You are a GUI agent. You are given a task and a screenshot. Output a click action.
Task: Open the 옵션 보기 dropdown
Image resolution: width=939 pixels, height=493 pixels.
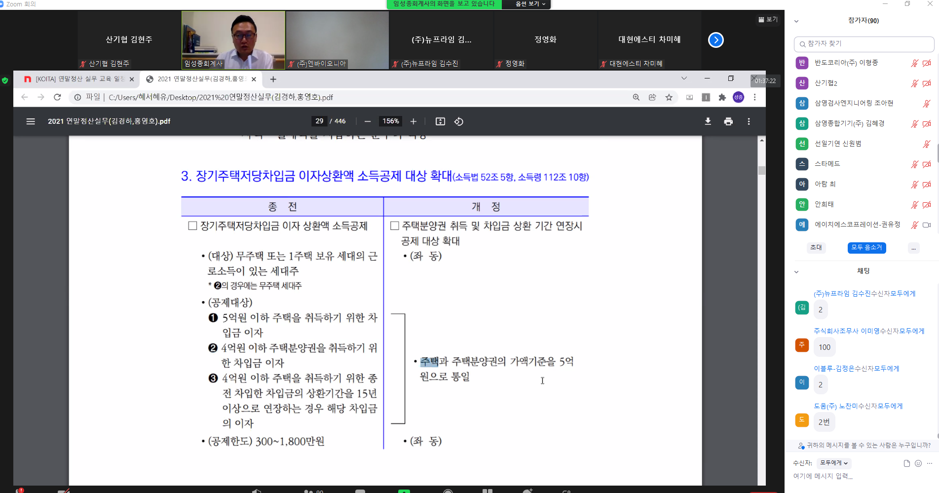530,4
